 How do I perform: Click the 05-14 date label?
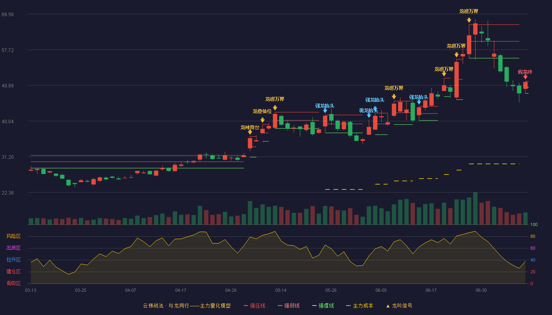pos(281,290)
